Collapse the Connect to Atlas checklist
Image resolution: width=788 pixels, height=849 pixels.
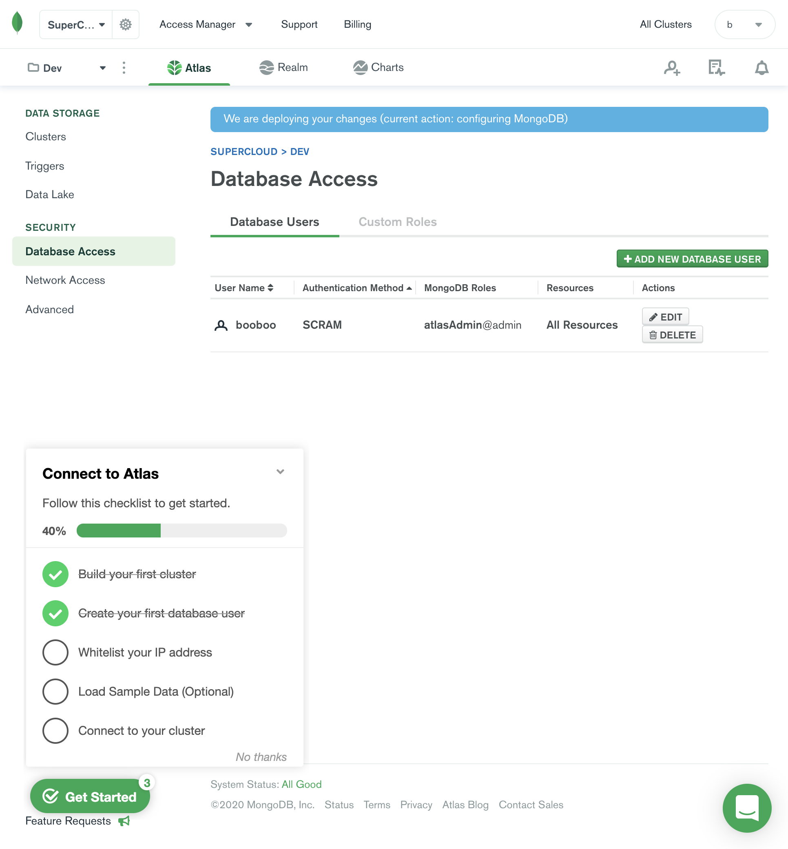pyautogui.click(x=280, y=471)
